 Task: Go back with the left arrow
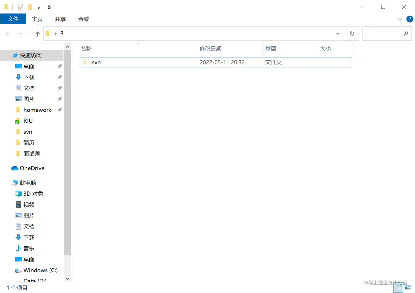click(x=8, y=33)
